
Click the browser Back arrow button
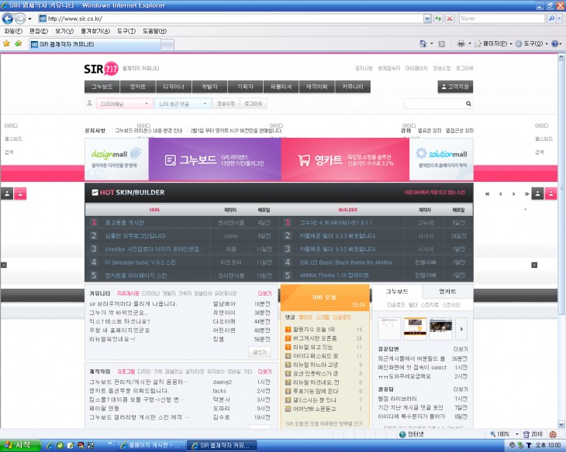pos(9,18)
